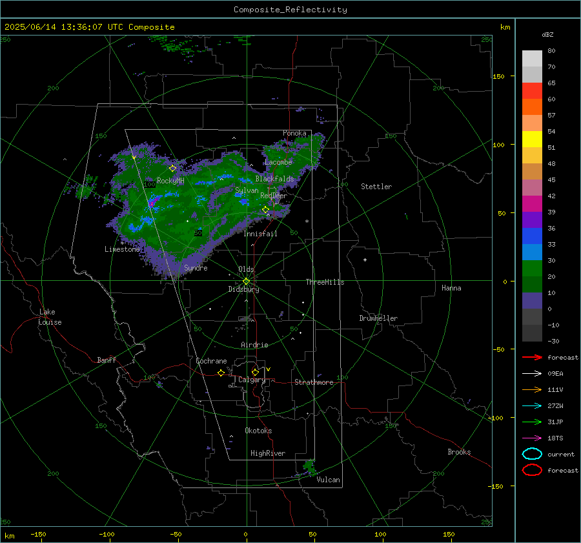Select the Blackfalds city label
The height and width of the screenshot is (543, 581).
pos(274,179)
